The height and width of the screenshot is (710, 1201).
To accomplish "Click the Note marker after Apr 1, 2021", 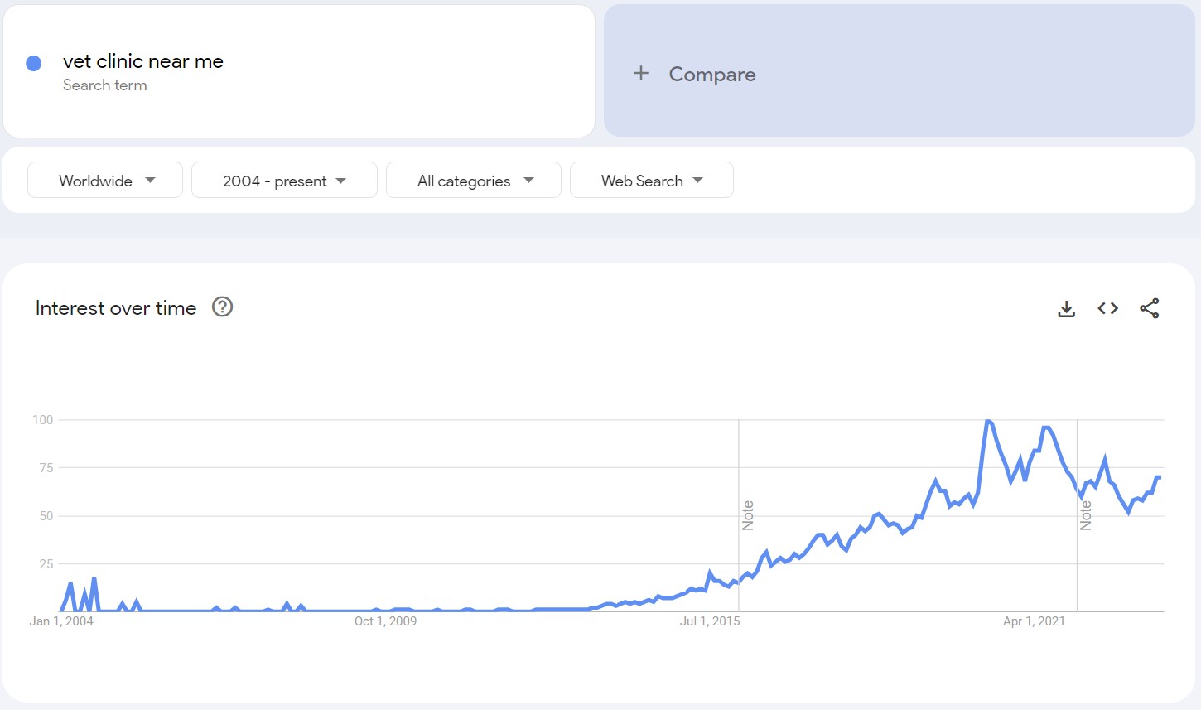I will click(1086, 515).
